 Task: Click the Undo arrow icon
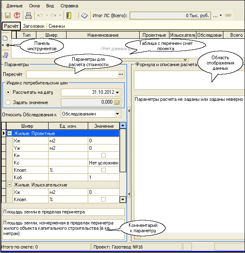coord(40,16)
